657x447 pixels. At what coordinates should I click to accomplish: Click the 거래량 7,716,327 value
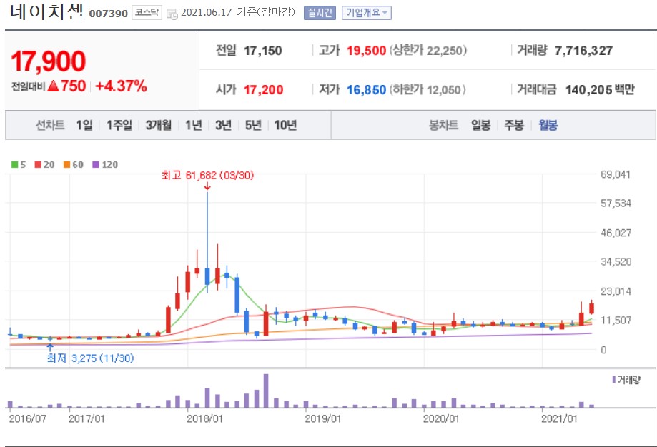pyautogui.click(x=583, y=51)
